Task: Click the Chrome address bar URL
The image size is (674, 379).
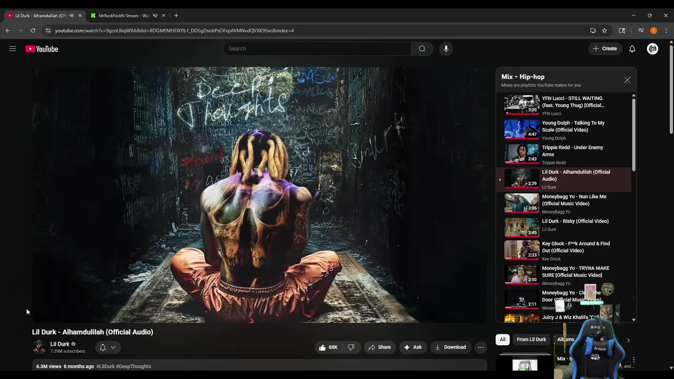Action: pos(174,31)
